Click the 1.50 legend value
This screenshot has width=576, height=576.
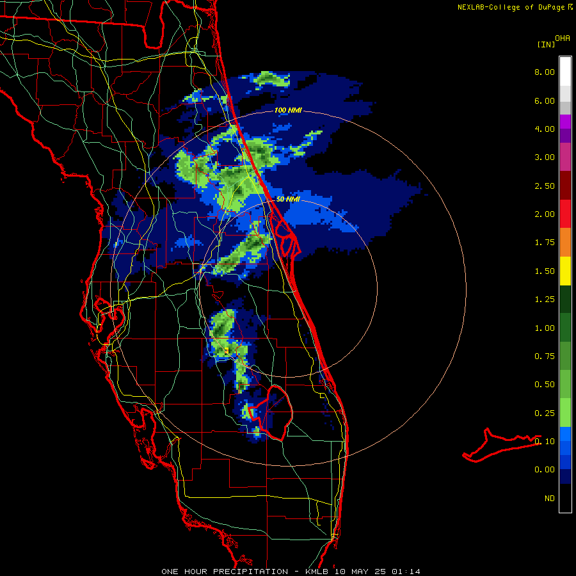(x=545, y=271)
